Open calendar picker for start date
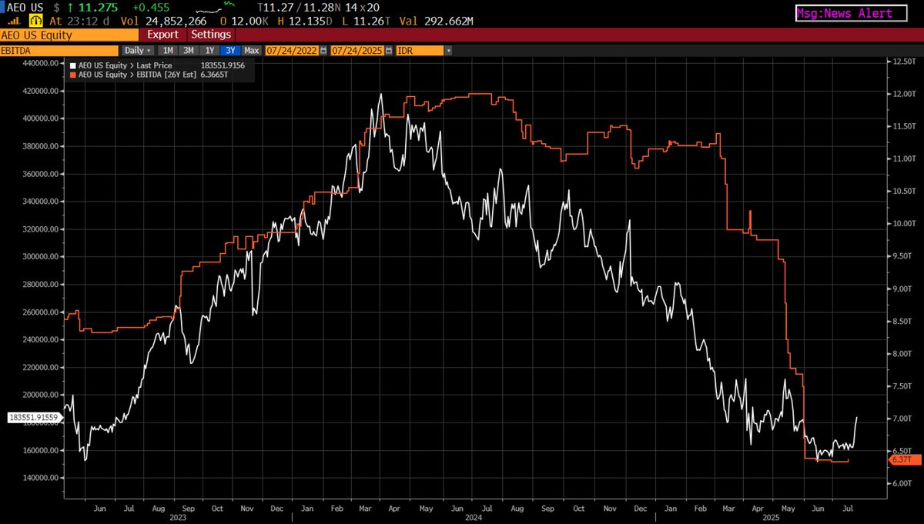 (x=323, y=50)
